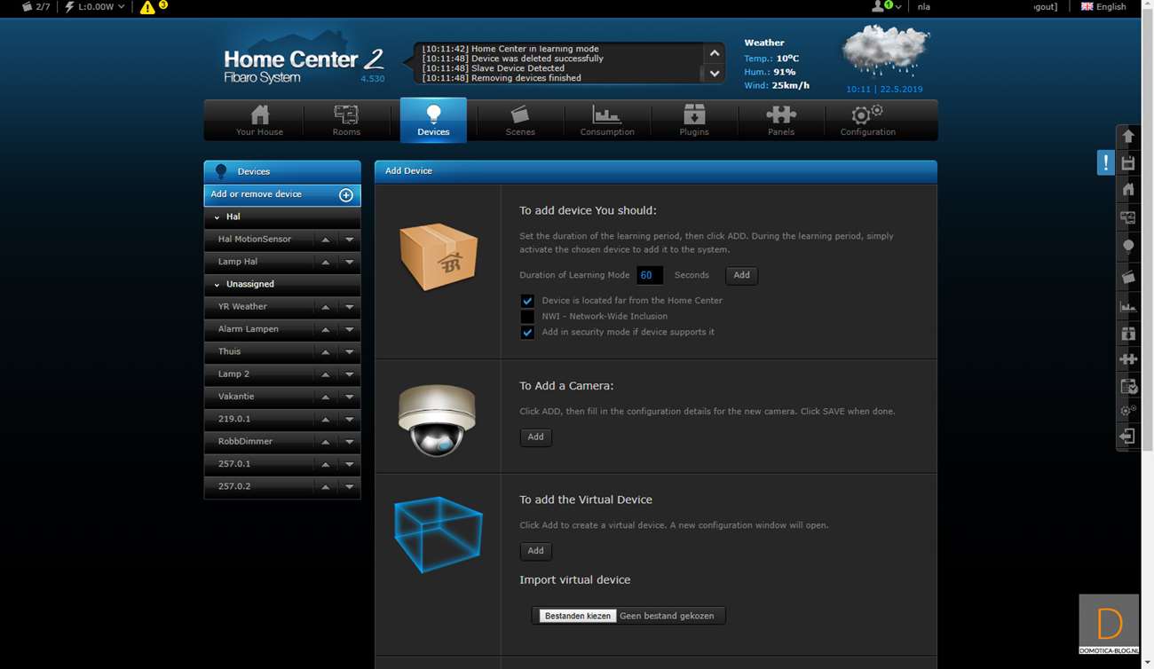Click the scroll-to-top arrow in right sidebar

coord(1128,137)
